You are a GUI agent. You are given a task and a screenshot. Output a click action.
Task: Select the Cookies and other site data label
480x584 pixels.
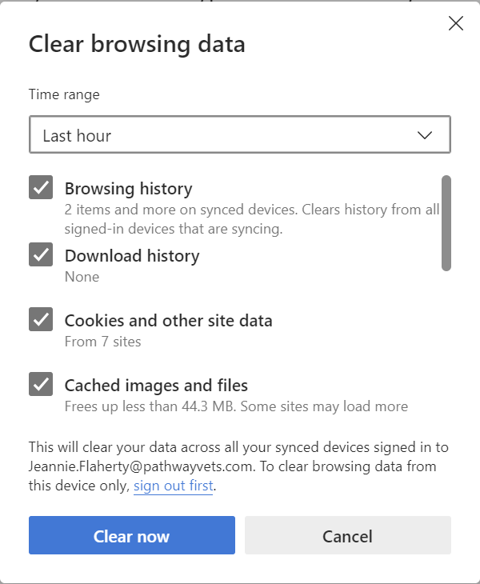tap(168, 321)
